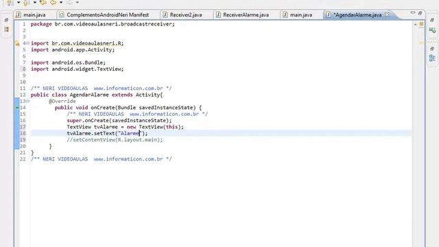Open the Outline view icon on right
Viewport: 439px width, 247px height.
432,58
